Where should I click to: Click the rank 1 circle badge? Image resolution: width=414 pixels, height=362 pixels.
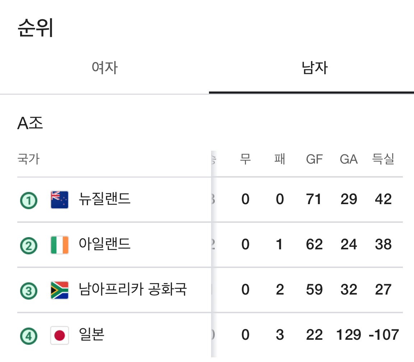pyautogui.click(x=28, y=200)
